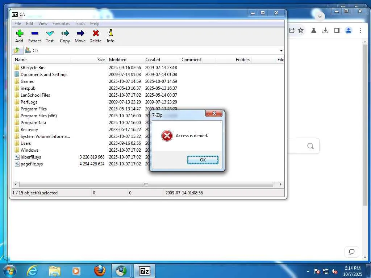Open Windows Media Player from taskbar
The image size is (371, 278).
point(76,271)
